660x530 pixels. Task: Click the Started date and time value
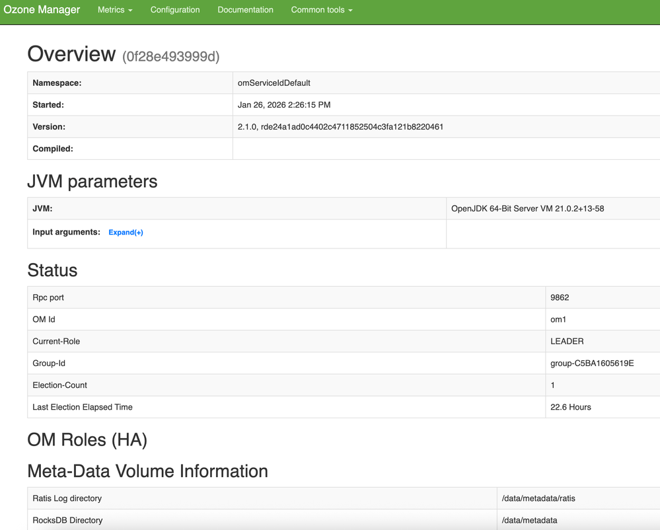pyautogui.click(x=284, y=105)
